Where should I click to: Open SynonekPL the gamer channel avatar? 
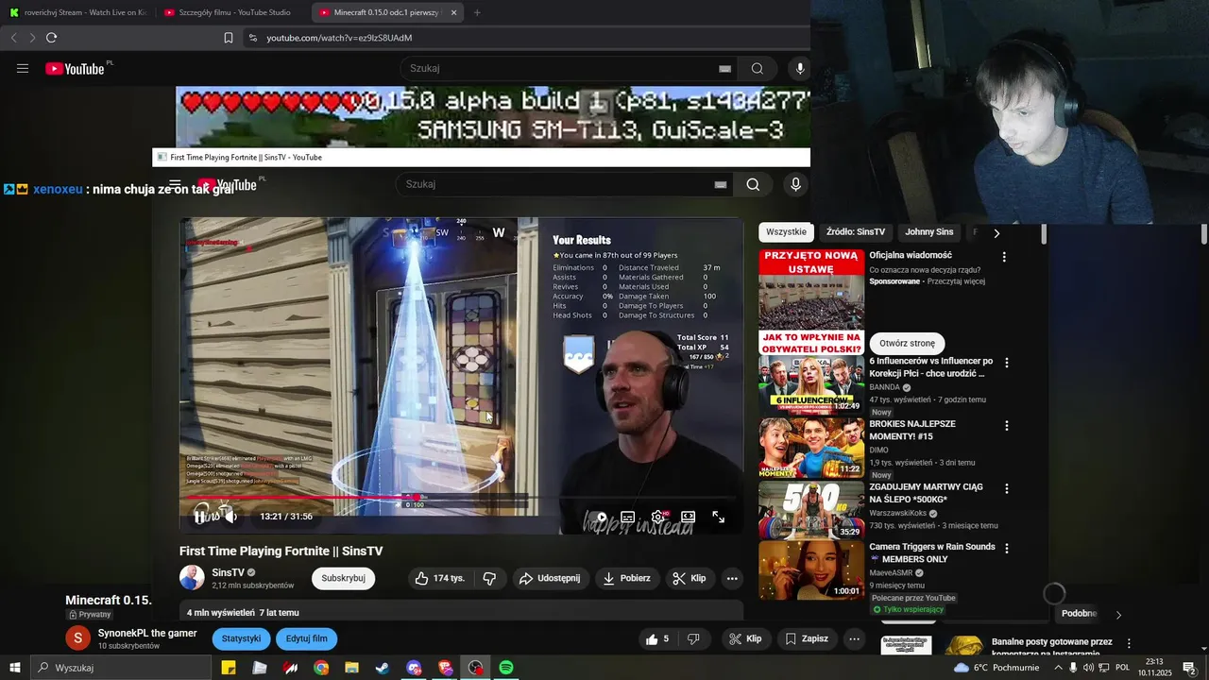pos(77,638)
